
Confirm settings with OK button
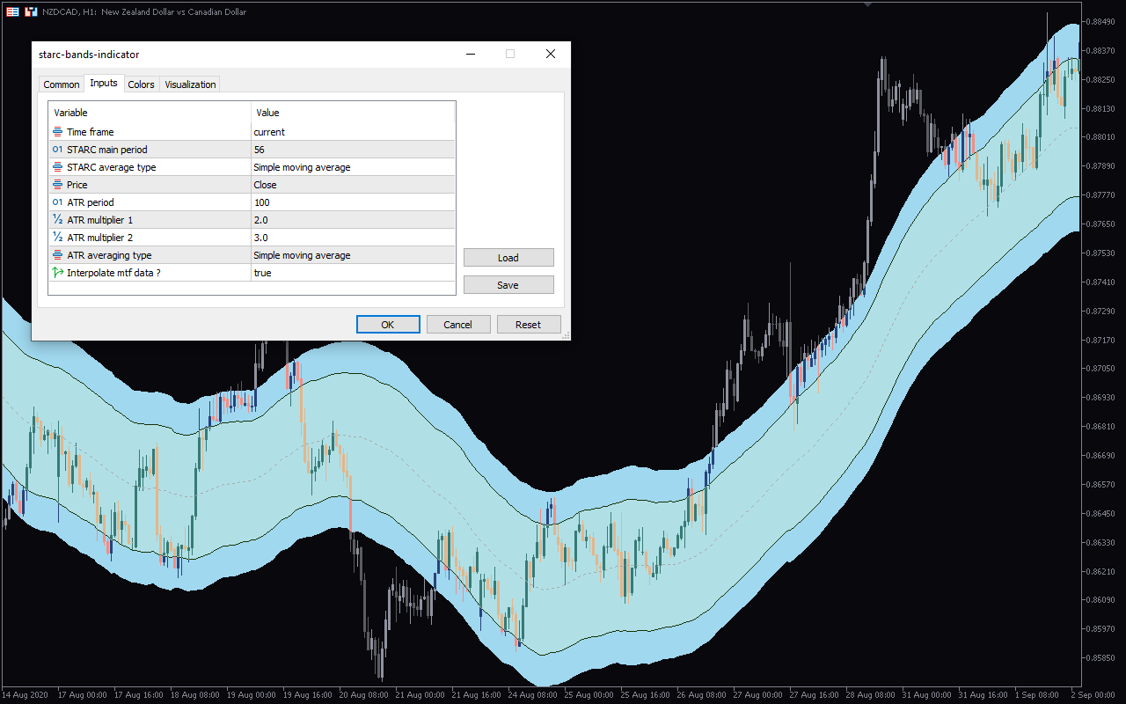pos(388,325)
